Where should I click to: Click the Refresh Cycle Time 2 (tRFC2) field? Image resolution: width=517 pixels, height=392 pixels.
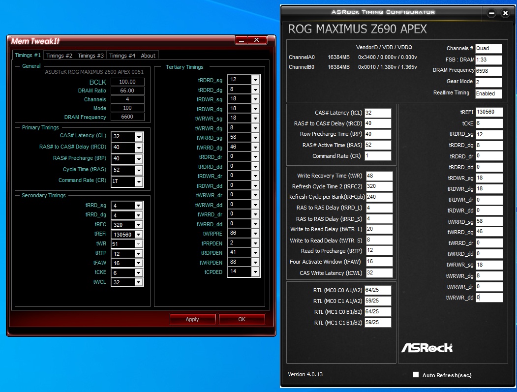(x=379, y=186)
